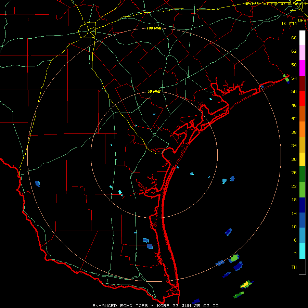The image size is (308, 308).
Task: Click the light pink legend swatch
Action: pyautogui.click(x=302, y=52)
